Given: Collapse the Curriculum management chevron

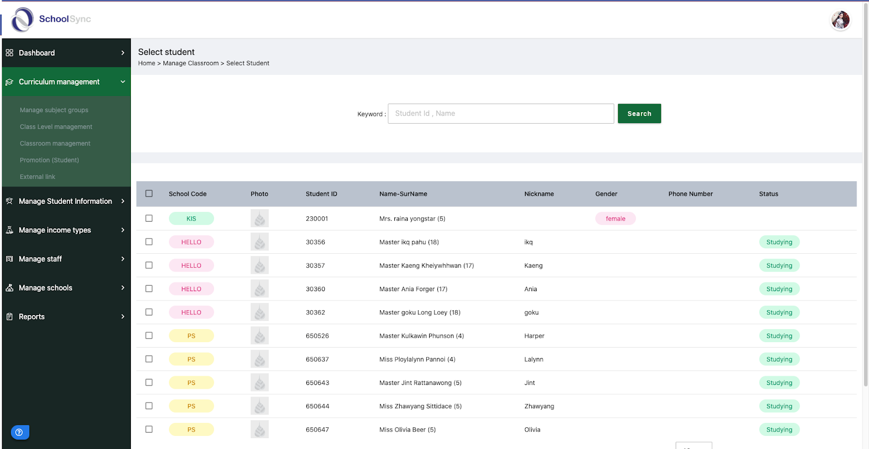Looking at the screenshot, I should [x=123, y=82].
